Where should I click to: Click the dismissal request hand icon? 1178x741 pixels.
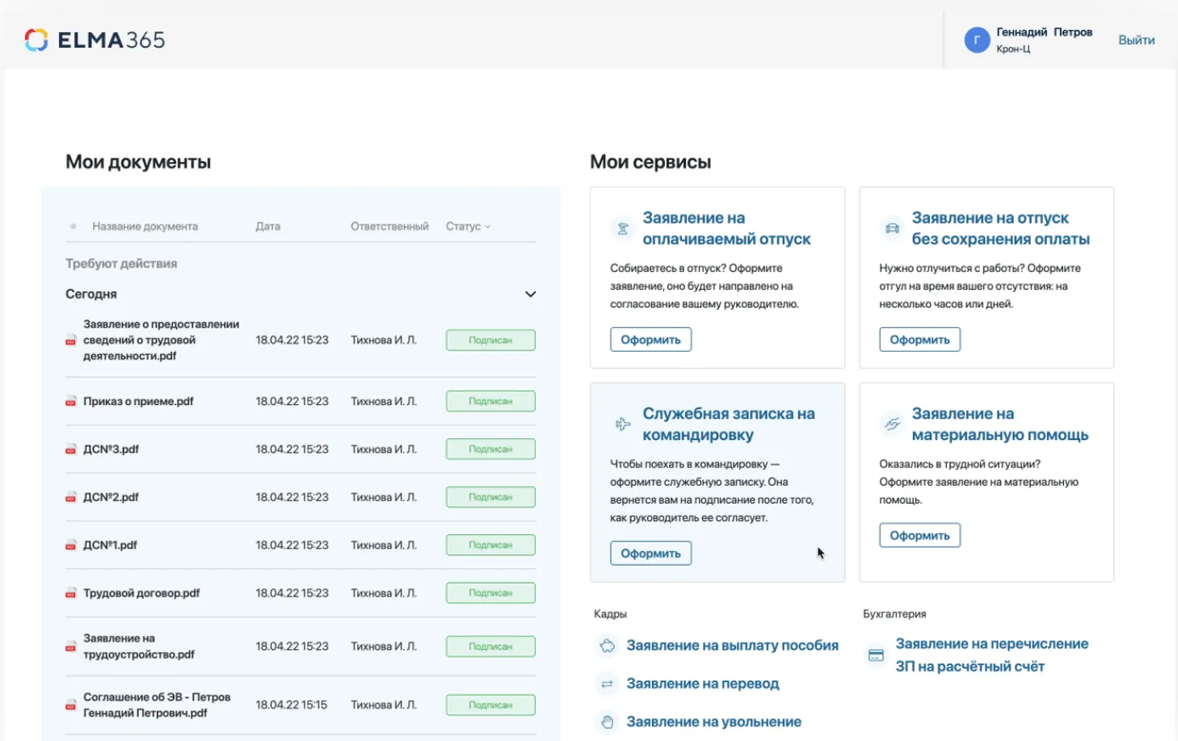pyautogui.click(x=606, y=722)
